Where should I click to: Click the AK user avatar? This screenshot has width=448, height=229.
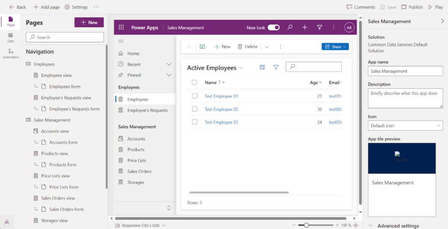pyautogui.click(x=349, y=28)
